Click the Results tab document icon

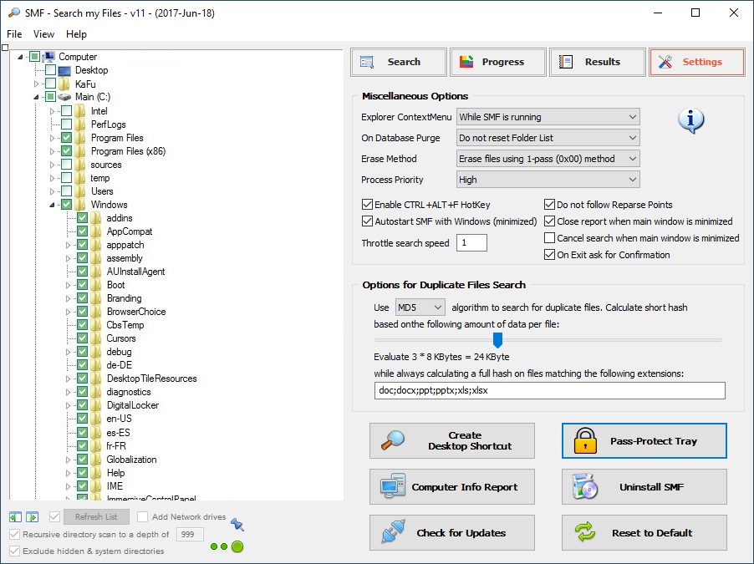pos(566,62)
